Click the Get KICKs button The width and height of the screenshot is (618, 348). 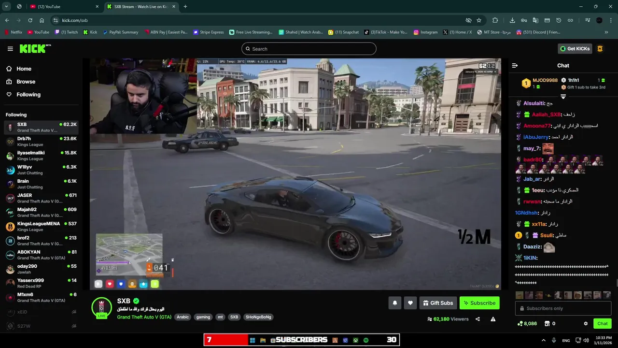pos(575,49)
